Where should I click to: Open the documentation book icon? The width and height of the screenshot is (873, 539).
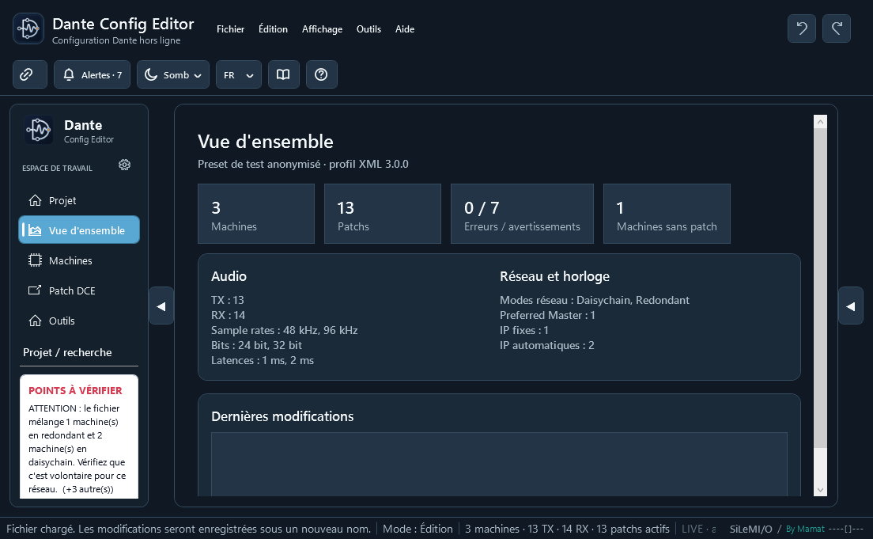tap(283, 74)
